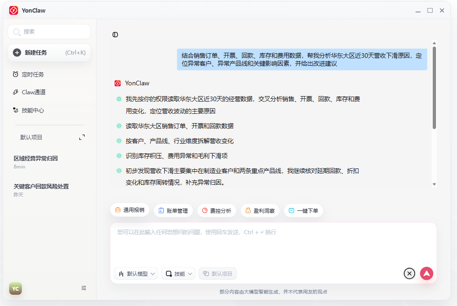Select the 一键下单 shortcut chip
This screenshot has width=457, height=306.
point(303,210)
